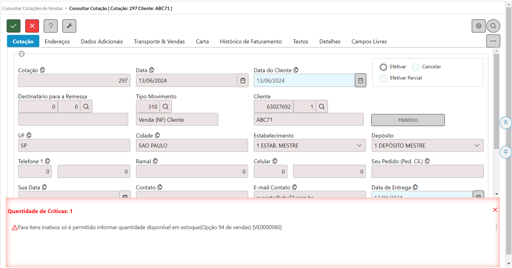Click the Data do Cliente date field
The image size is (512, 268).
(304, 80)
